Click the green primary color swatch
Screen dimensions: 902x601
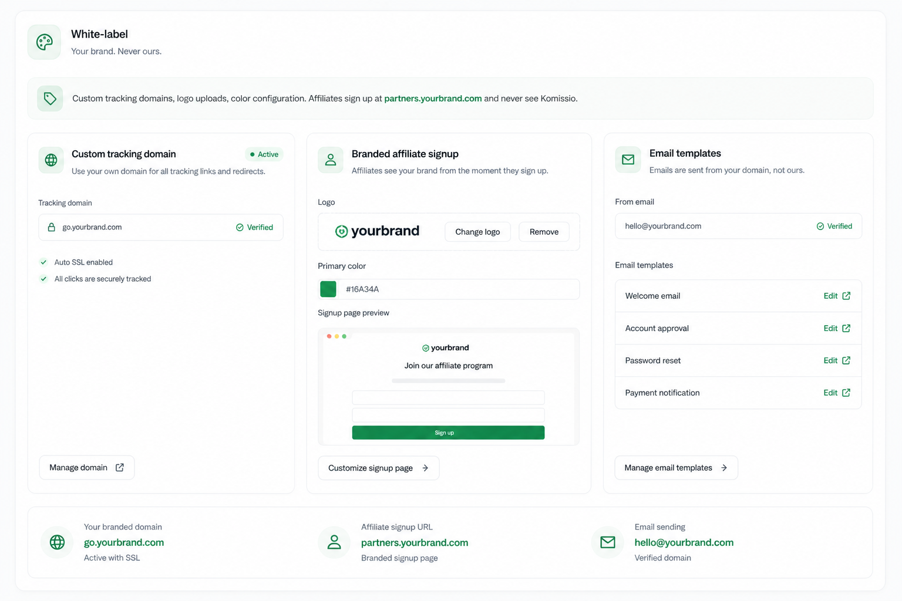click(328, 289)
